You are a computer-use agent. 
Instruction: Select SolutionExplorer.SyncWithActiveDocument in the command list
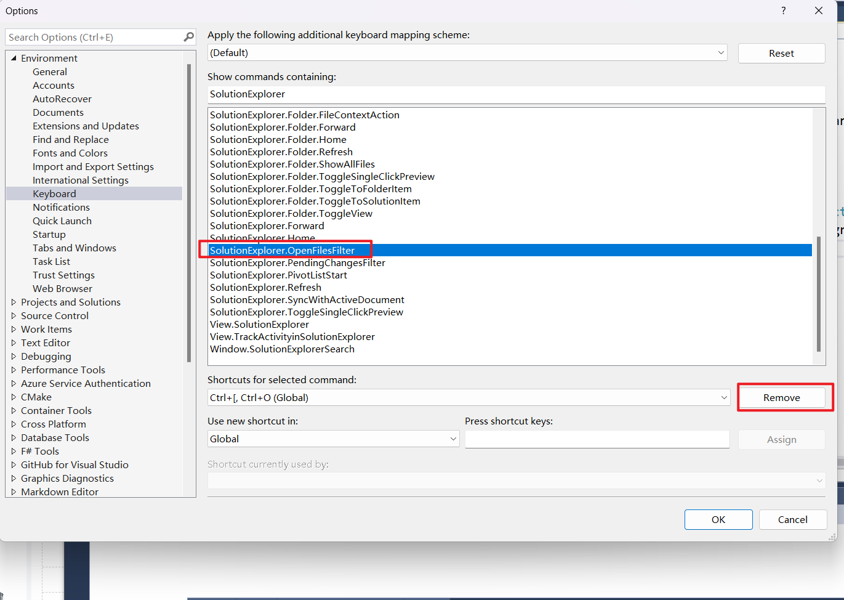[307, 299]
